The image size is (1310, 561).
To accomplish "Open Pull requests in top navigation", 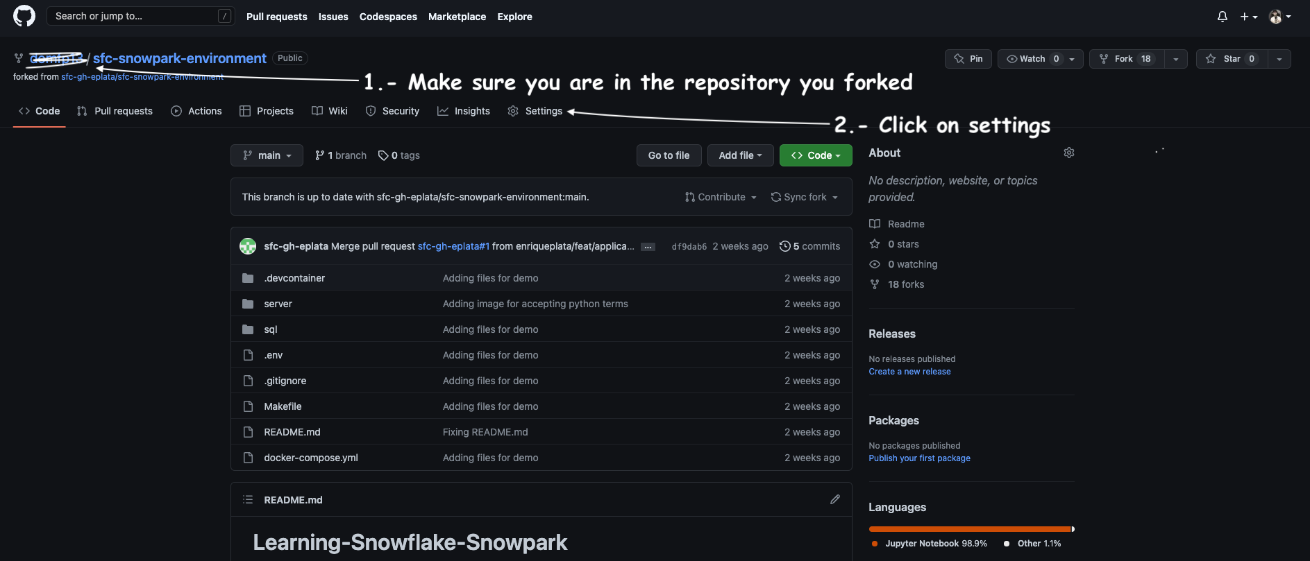I will tap(276, 17).
